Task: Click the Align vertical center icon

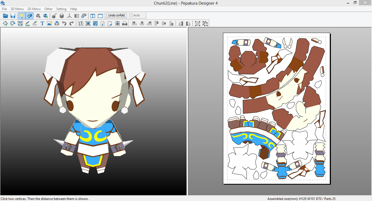Action: click(x=164, y=23)
